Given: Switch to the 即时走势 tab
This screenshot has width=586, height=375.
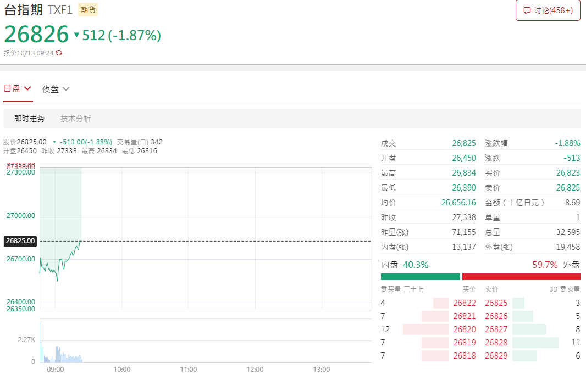Looking at the screenshot, I should pos(30,119).
